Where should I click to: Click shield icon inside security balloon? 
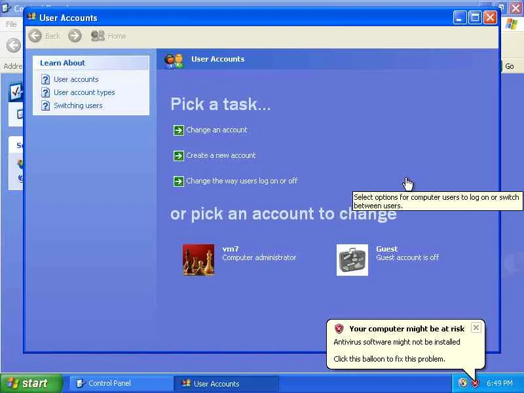click(x=339, y=329)
